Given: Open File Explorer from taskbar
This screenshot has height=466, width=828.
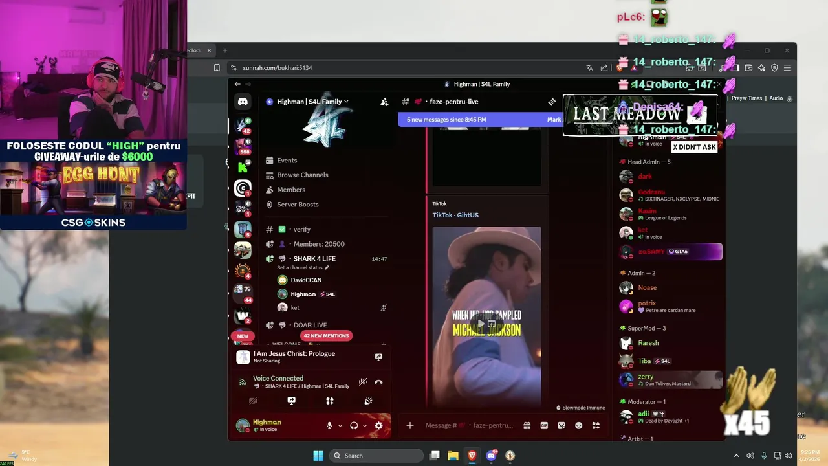Looking at the screenshot, I should pyautogui.click(x=453, y=456).
